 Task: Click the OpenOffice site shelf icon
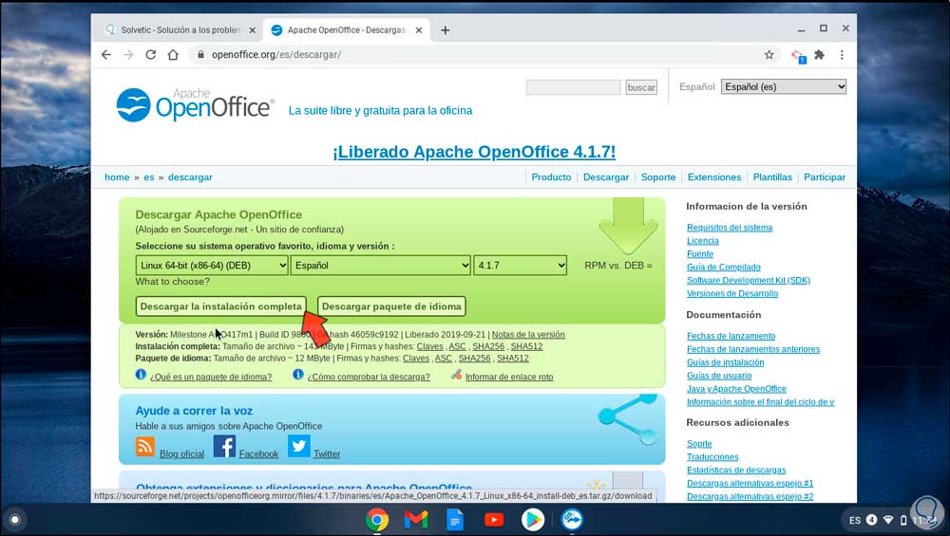coord(571,520)
